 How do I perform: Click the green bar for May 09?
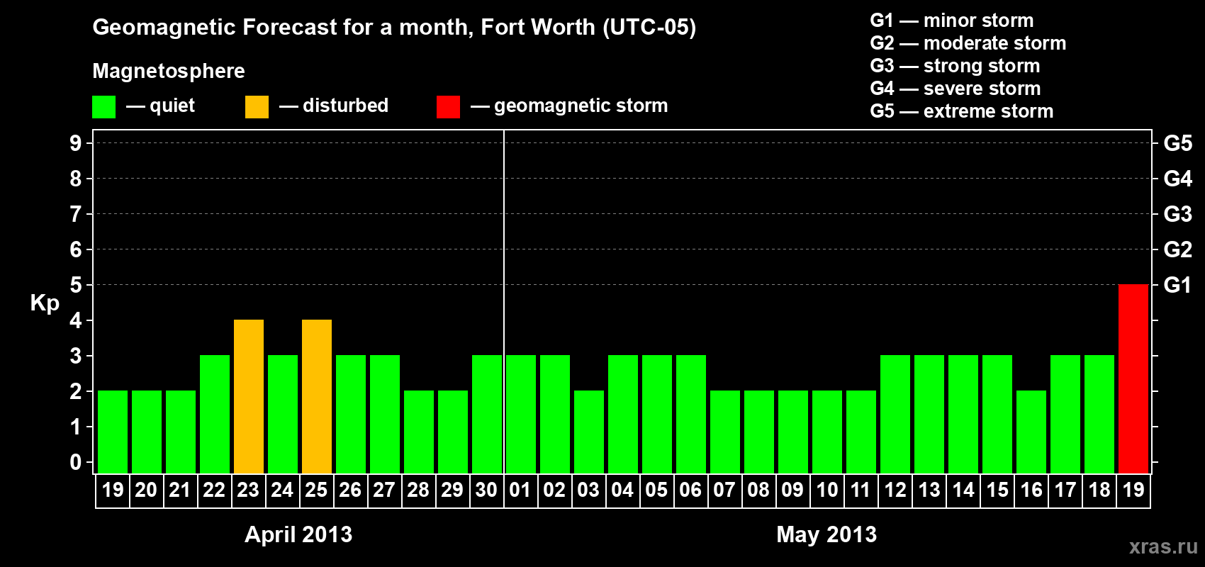(793, 432)
